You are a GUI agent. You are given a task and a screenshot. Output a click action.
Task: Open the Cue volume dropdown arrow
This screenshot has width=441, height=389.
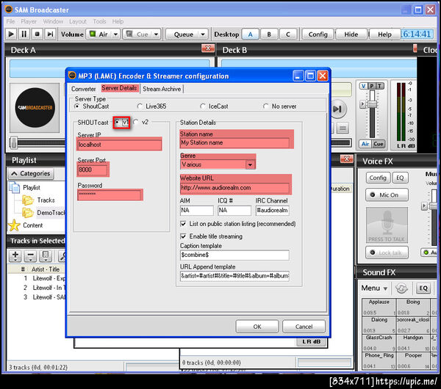pyautogui.click(x=156, y=34)
